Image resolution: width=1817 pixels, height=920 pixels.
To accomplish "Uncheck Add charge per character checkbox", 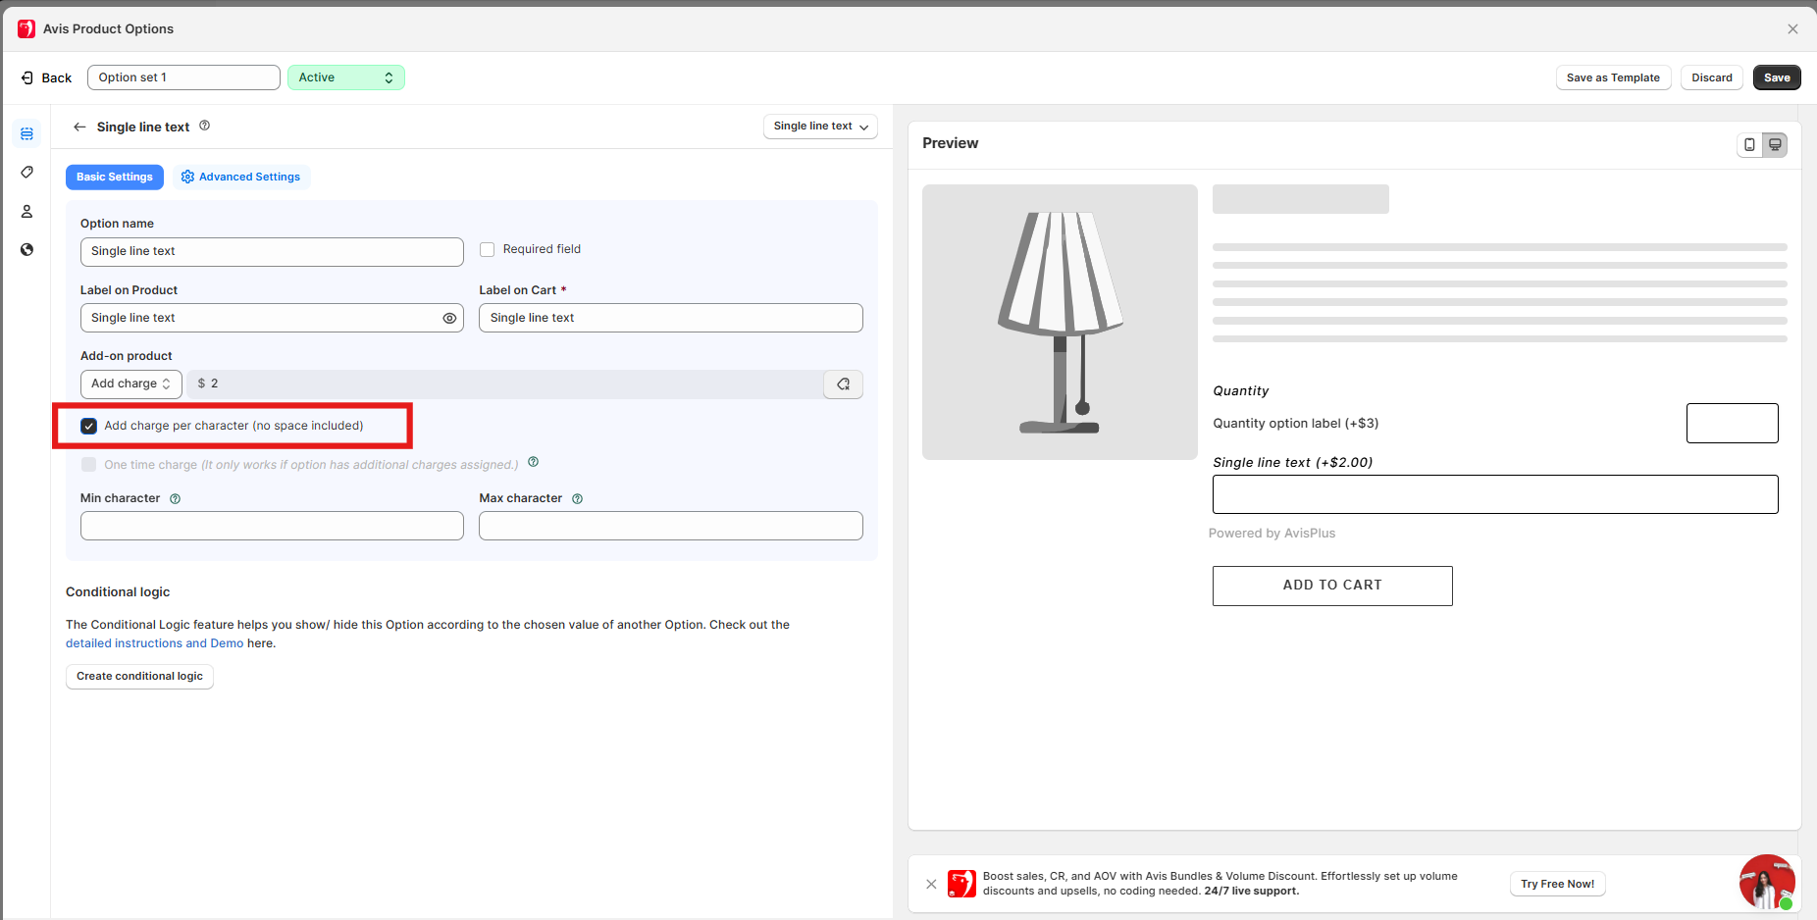I will (x=89, y=426).
